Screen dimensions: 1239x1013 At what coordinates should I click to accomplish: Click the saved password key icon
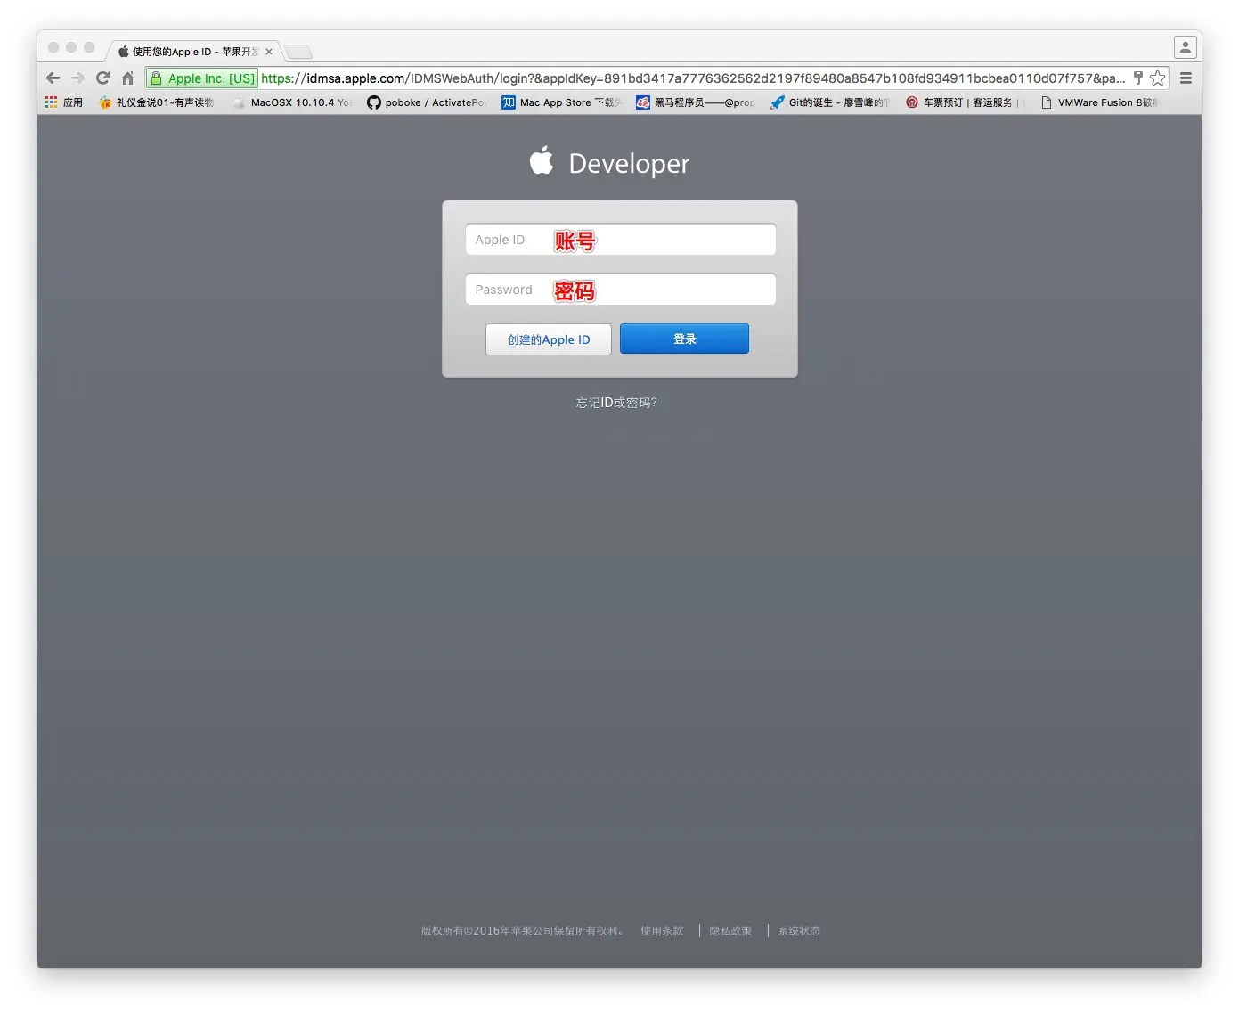(1137, 78)
